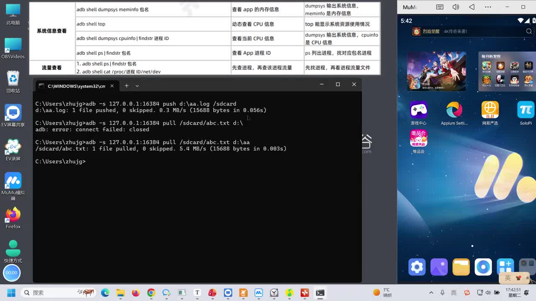The image size is (536, 301).
Task: Open the 游戏中心 app in MuMu emulator
Action: pos(418,110)
